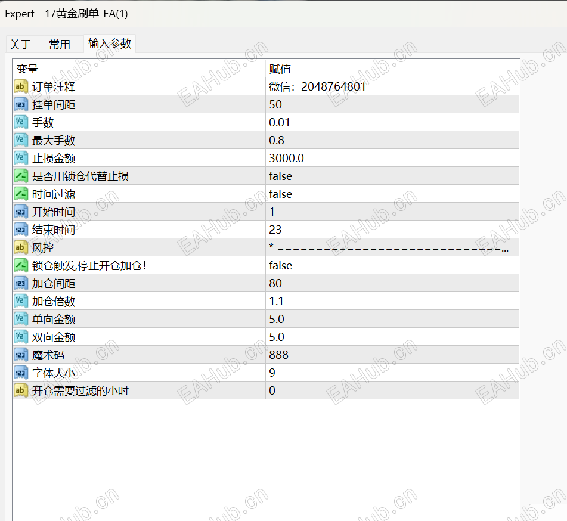
Task: Select the 风控 separator value cell
Action: pyautogui.click(x=393, y=247)
